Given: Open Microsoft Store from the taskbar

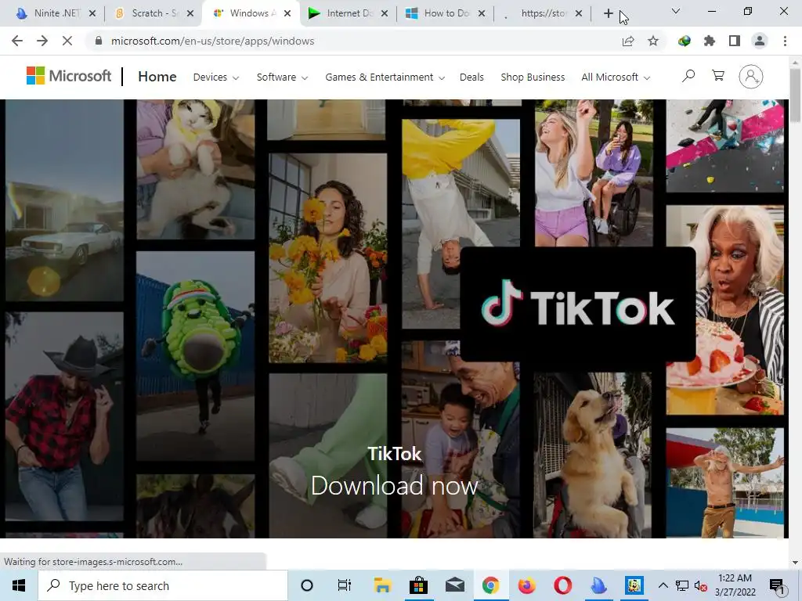Looking at the screenshot, I should tap(418, 585).
